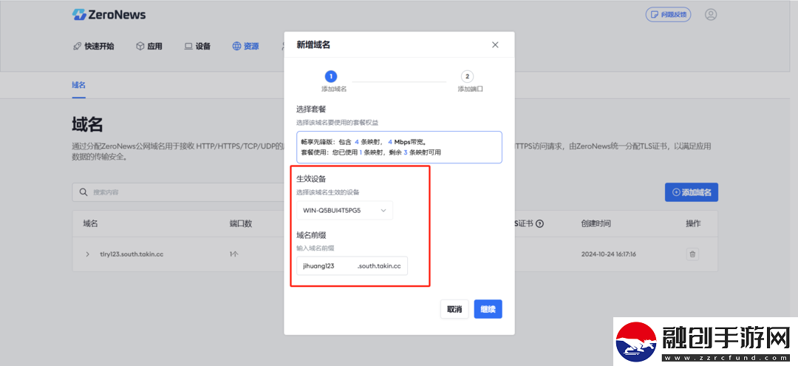This screenshot has height=366, width=798.
Task: Open the 问题反馈 feedback button
Action: point(668,14)
